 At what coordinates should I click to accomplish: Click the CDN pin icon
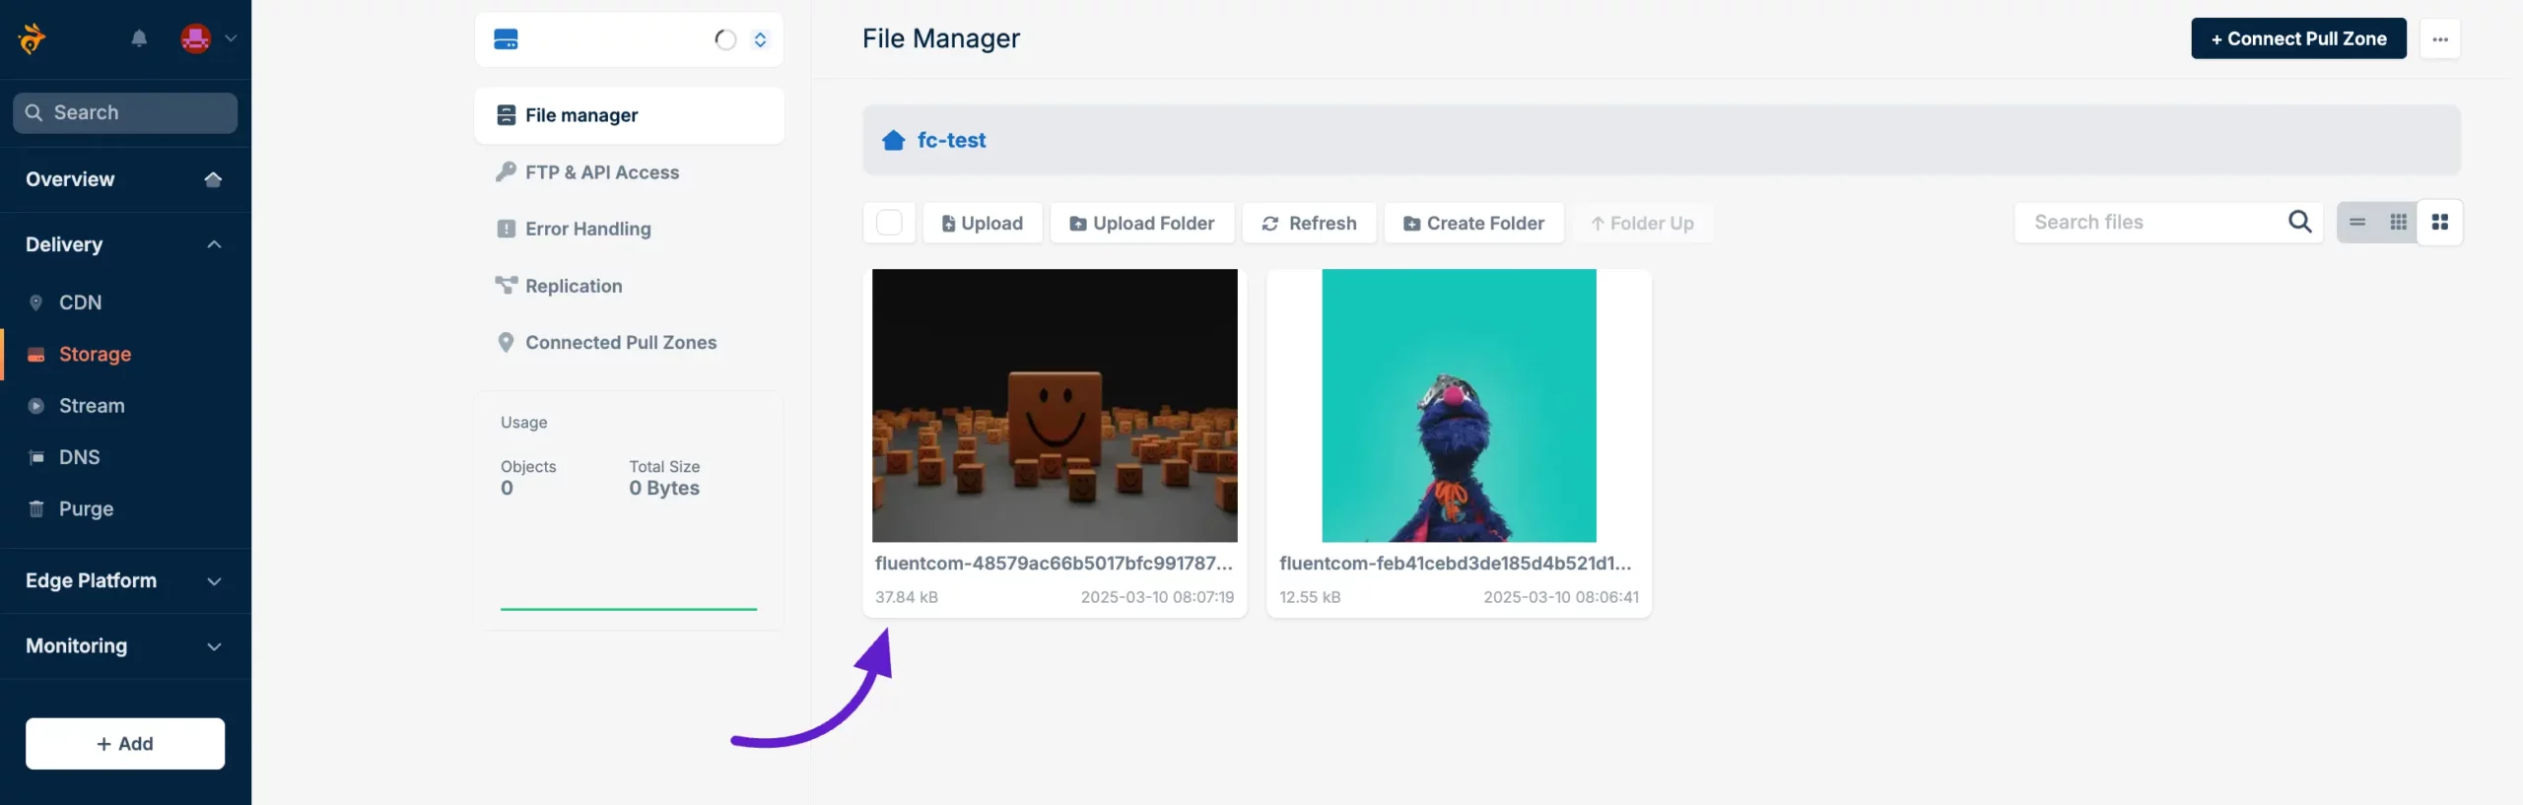[x=36, y=302]
